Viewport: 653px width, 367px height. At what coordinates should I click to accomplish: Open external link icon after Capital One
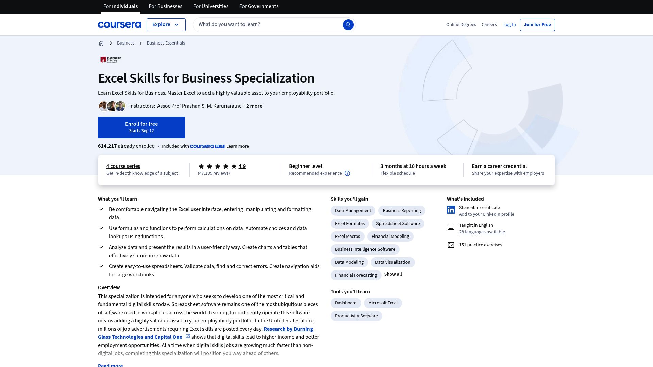[187, 336]
